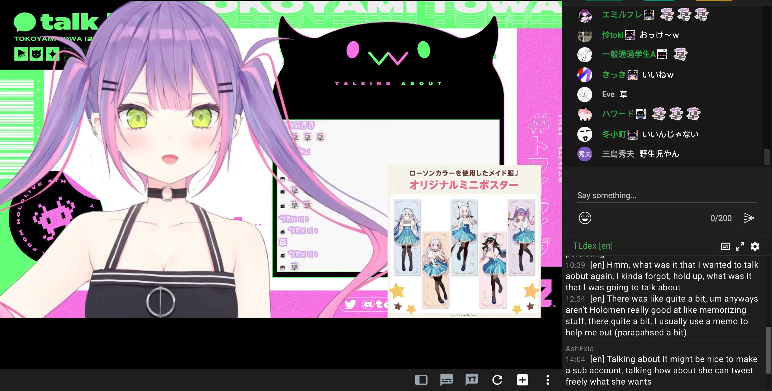The image size is (772, 391).
Task: Open the TLdex settings gear
Action: (x=755, y=247)
